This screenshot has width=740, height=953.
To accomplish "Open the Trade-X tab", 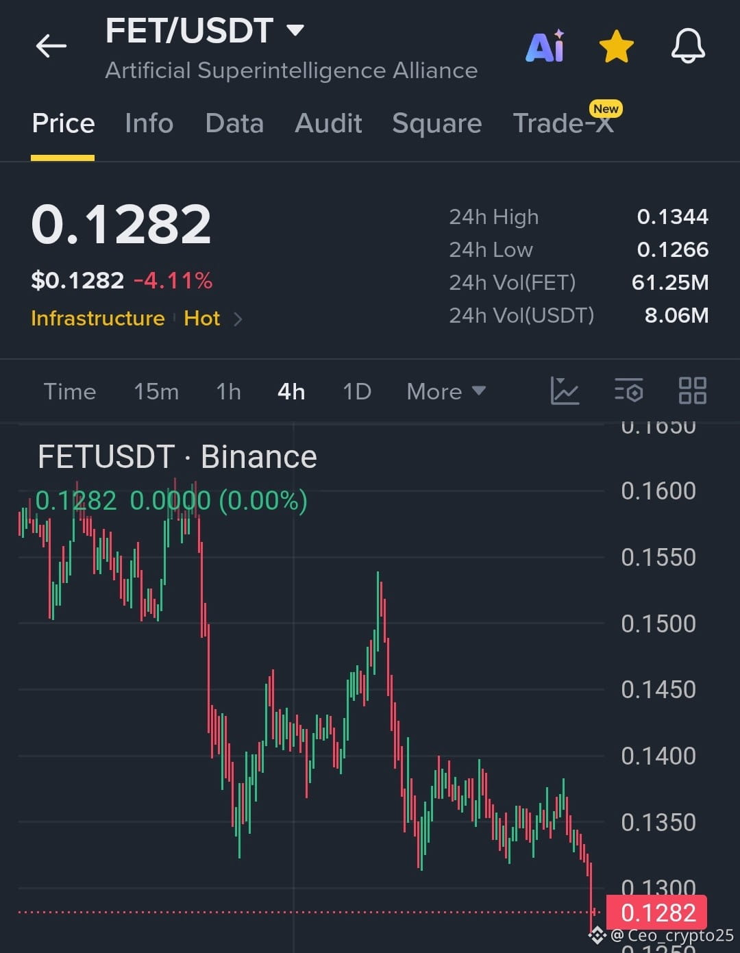I will [x=564, y=122].
